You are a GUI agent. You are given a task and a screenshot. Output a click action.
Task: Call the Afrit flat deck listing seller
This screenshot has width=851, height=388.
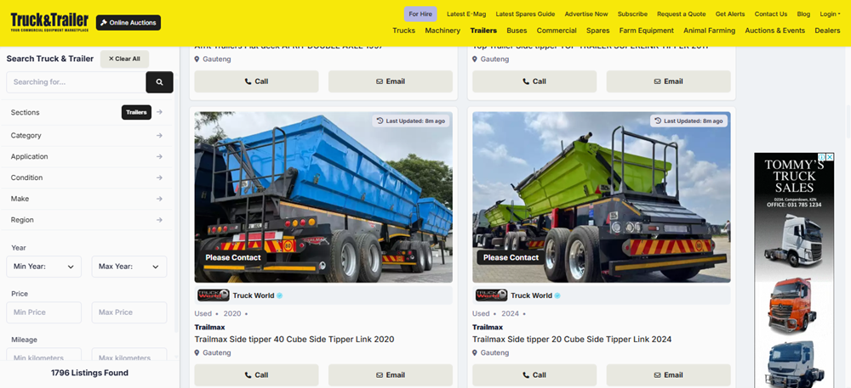[256, 82]
